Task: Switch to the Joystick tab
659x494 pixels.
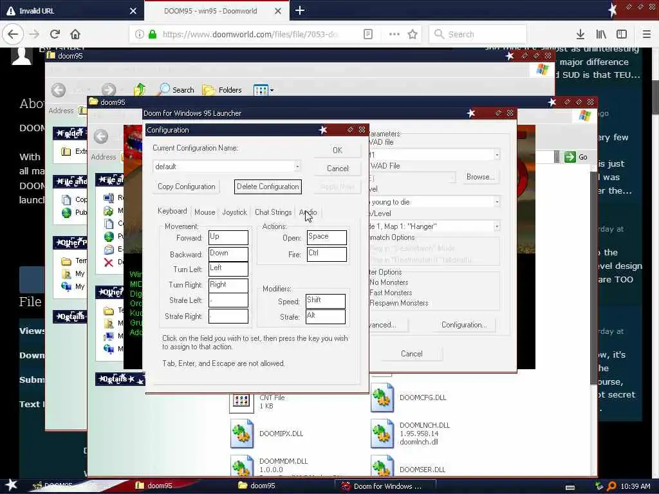Action: coord(234,212)
